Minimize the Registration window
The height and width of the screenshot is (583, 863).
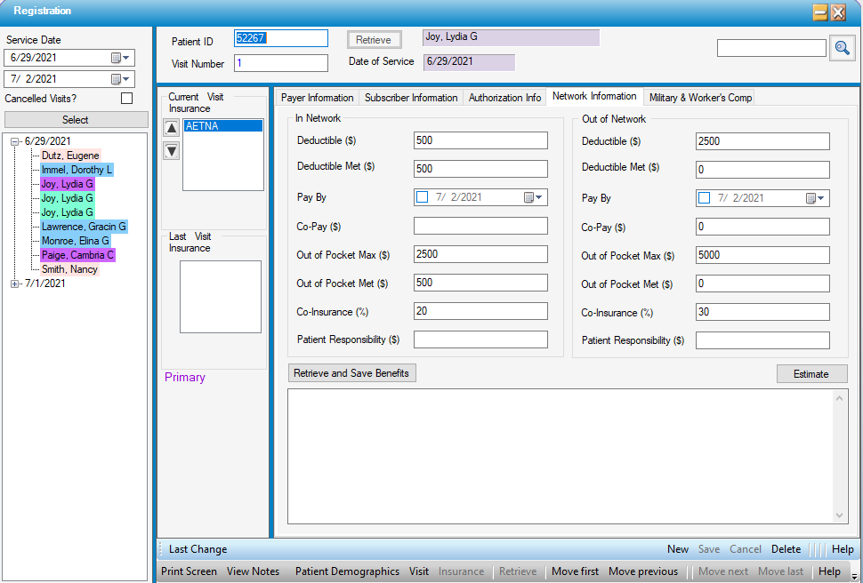click(x=819, y=12)
